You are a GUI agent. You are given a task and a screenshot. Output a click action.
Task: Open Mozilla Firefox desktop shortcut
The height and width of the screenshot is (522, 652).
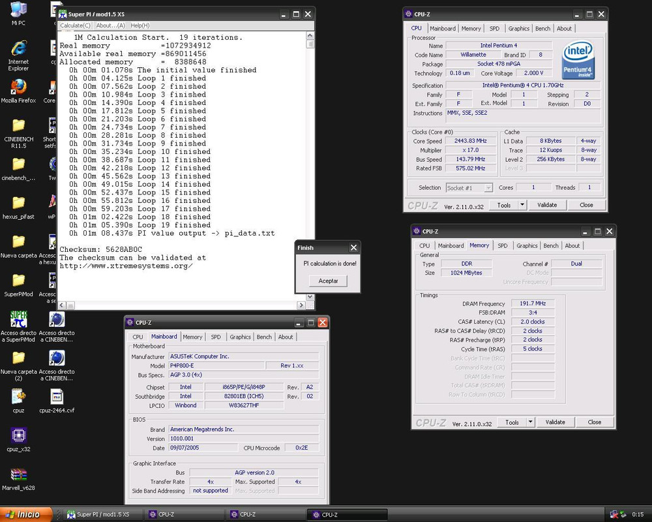(18, 91)
